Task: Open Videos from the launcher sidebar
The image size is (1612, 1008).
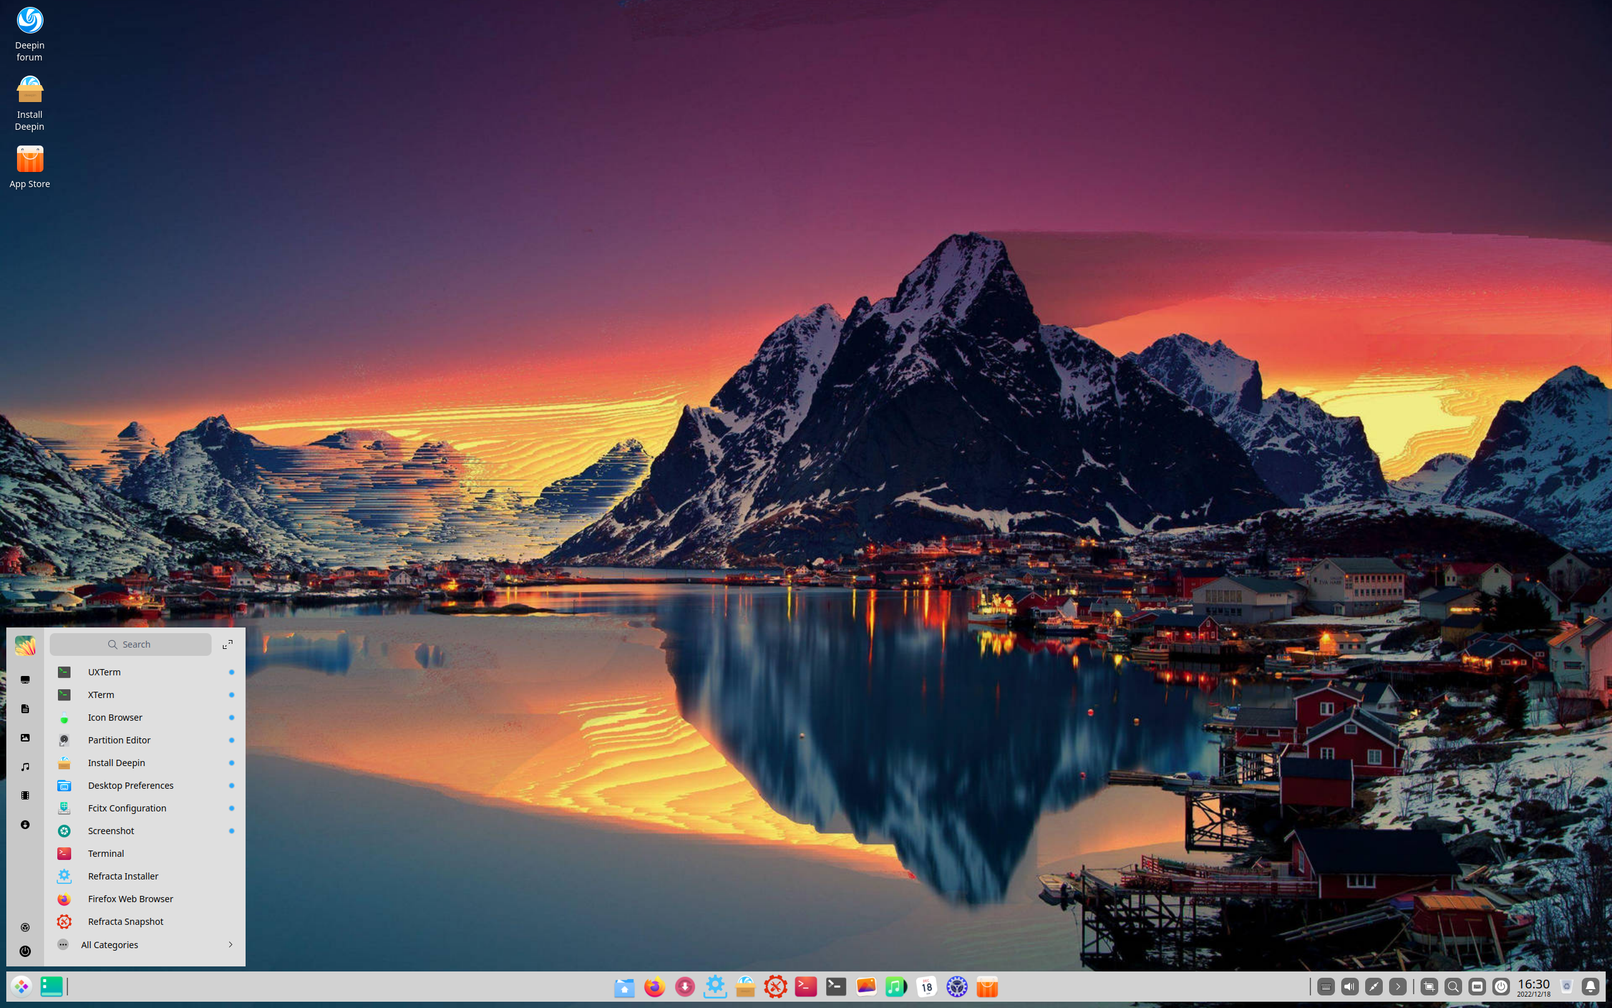Action: pos(25,795)
